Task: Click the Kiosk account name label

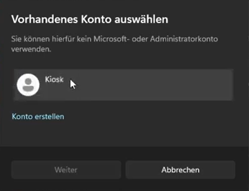Action: (x=54, y=79)
